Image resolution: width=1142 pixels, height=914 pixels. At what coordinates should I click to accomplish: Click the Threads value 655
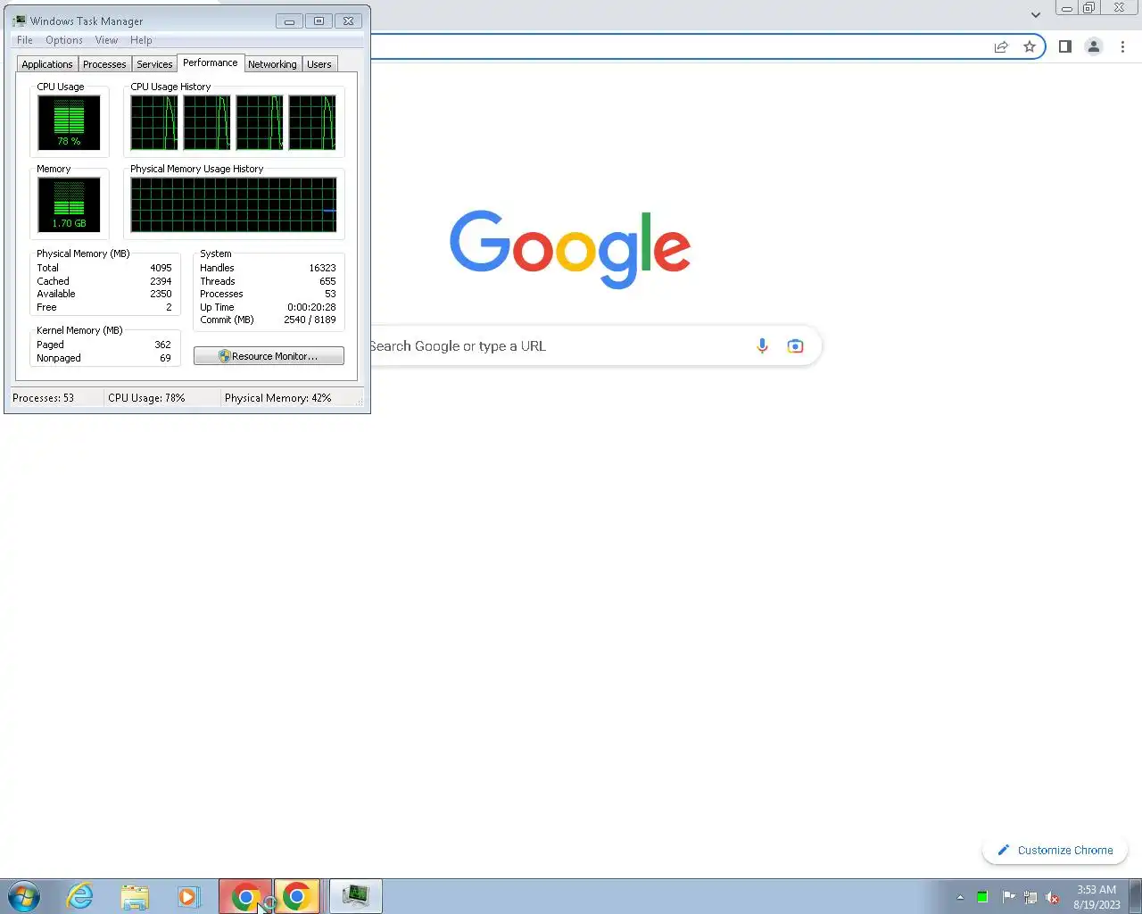327,281
